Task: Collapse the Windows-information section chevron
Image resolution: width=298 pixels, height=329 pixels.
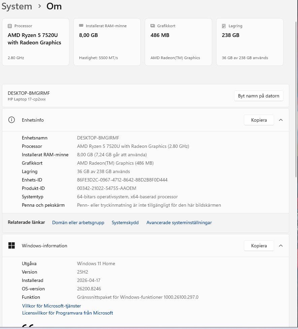Action: tap(281, 246)
